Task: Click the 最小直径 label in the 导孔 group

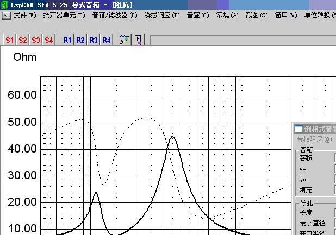Action: [313, 223]
